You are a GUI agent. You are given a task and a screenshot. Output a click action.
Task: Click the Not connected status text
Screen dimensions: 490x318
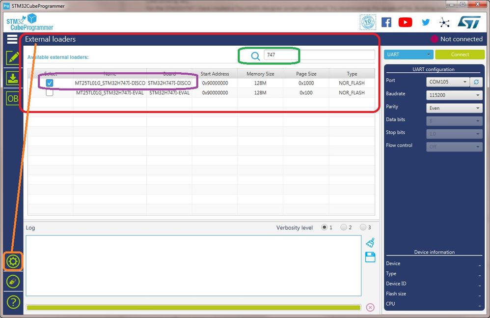[461, 39]
